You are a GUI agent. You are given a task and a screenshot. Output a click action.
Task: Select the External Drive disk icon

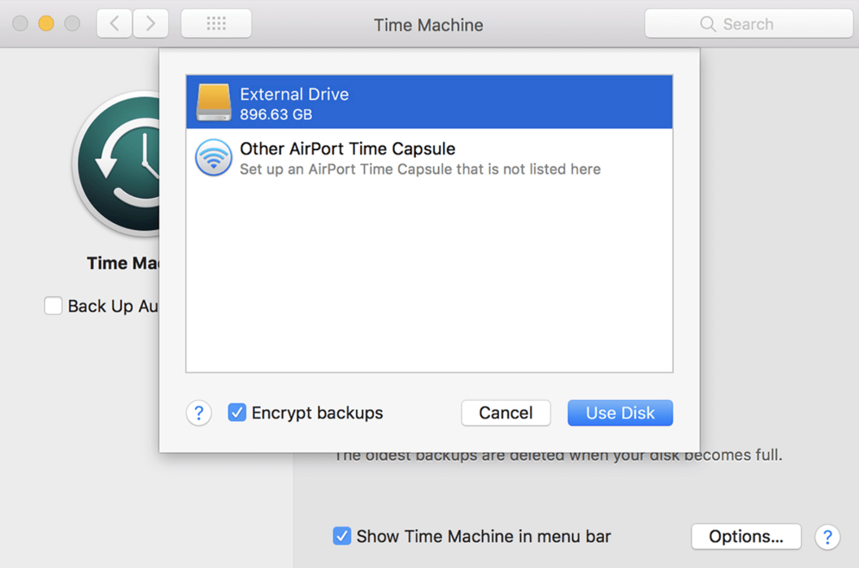(213, 102)
